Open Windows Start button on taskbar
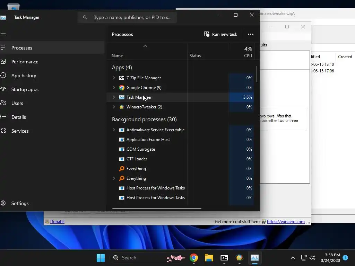Screen dimensions: 355x266 coord(101,258)
